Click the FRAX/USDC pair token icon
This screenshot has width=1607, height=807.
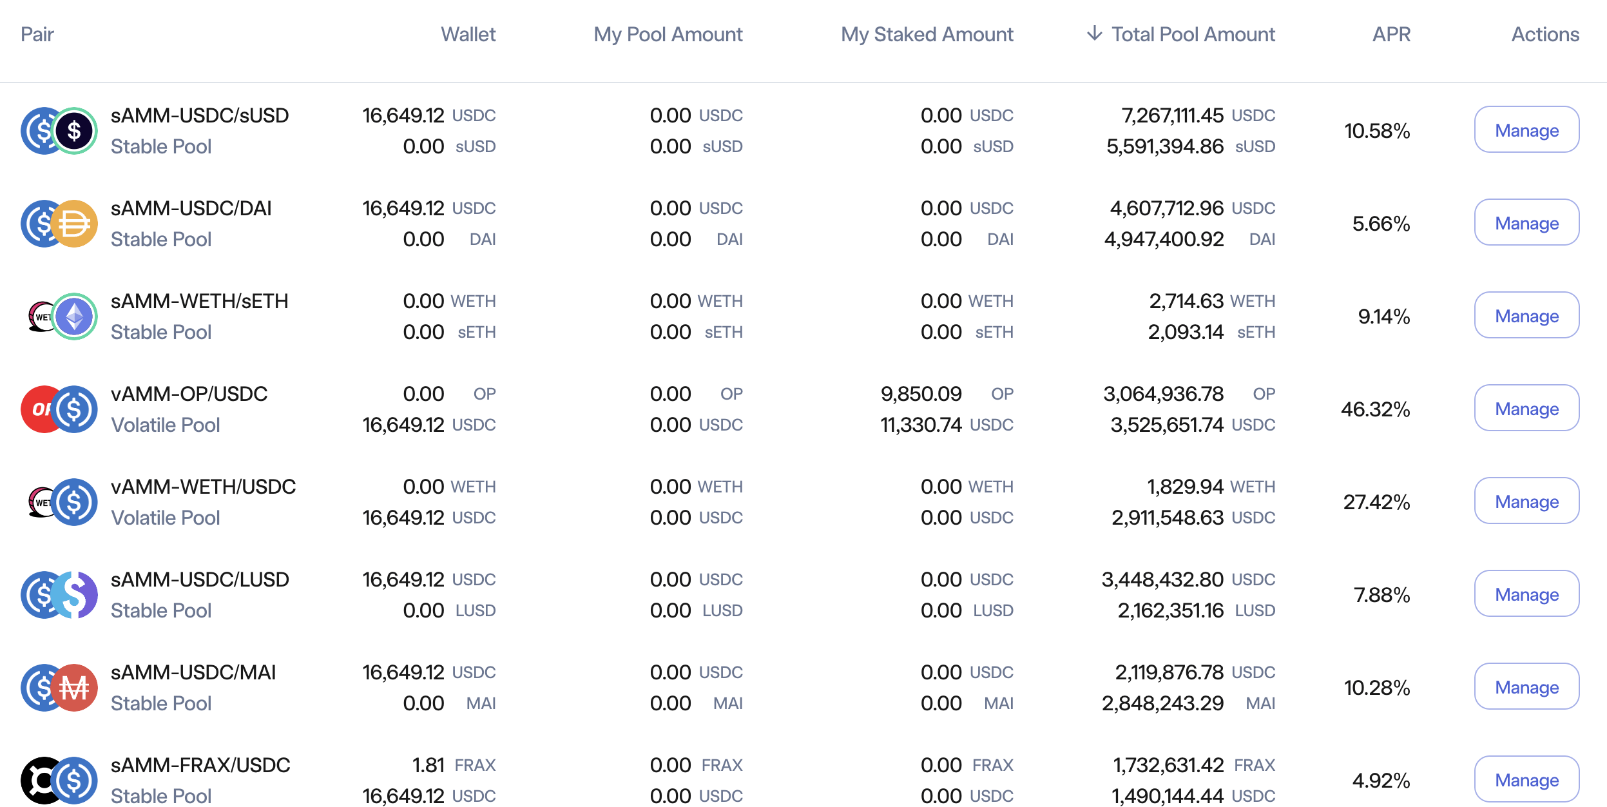click(x=59, y=781)
